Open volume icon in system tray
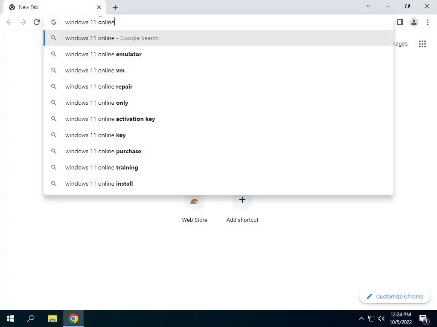The width and height of the screenshot is (437, 327). 382,318
